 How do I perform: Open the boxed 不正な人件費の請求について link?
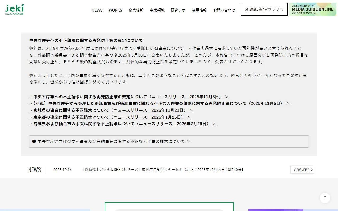111,141
